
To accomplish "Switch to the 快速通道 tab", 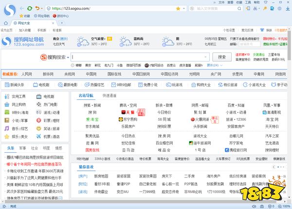I will click(109, 96).
